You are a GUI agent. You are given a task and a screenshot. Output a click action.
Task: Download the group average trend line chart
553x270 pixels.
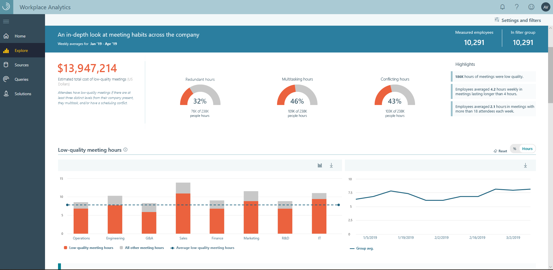(x=525, y=165)
